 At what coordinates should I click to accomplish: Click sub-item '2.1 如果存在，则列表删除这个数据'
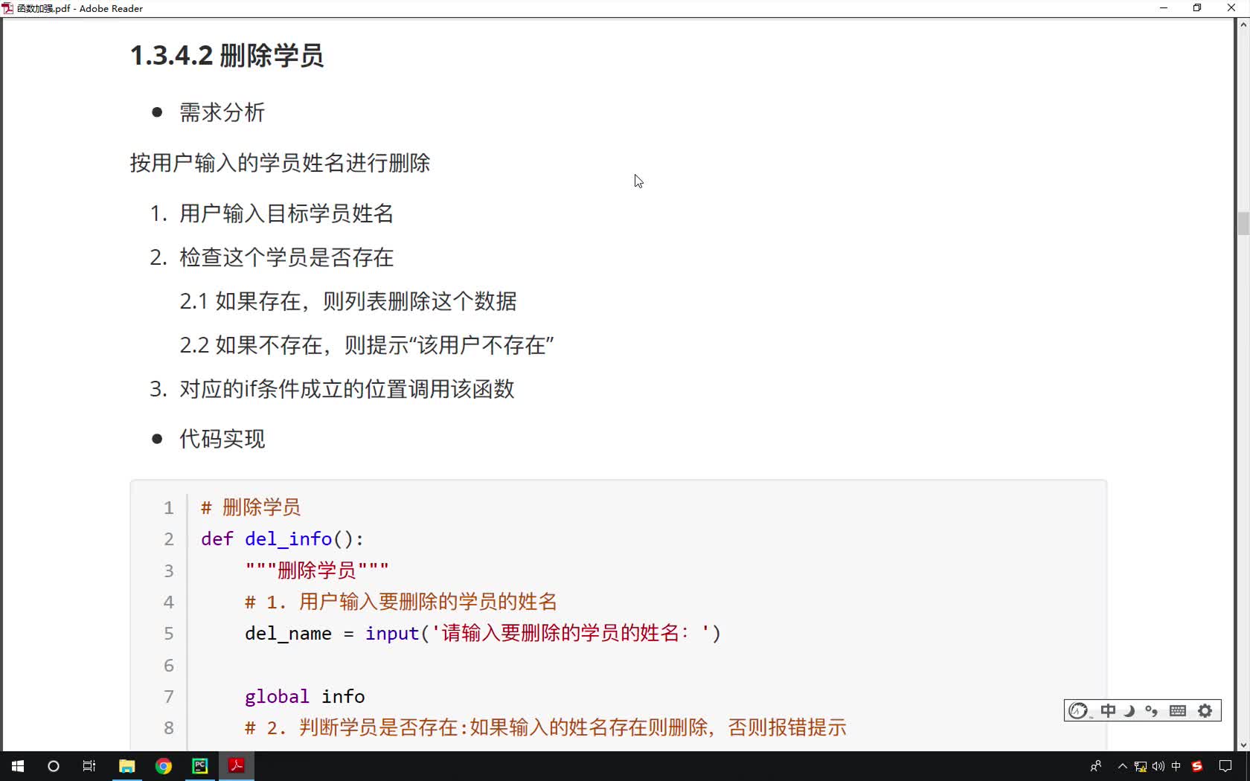point(348,301)
